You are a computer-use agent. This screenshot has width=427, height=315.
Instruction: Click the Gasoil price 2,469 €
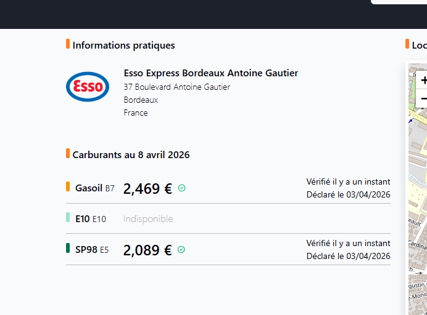pos(147,189)
